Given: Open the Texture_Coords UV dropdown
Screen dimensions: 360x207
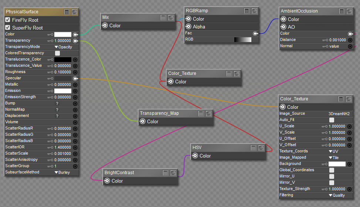Looking at the screenshot, I should pos(333,151).
